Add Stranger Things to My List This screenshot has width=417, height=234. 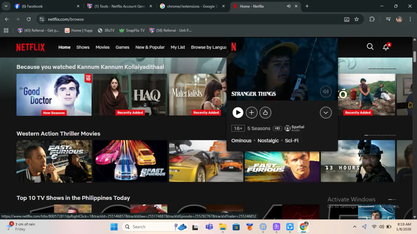(252, 113)
